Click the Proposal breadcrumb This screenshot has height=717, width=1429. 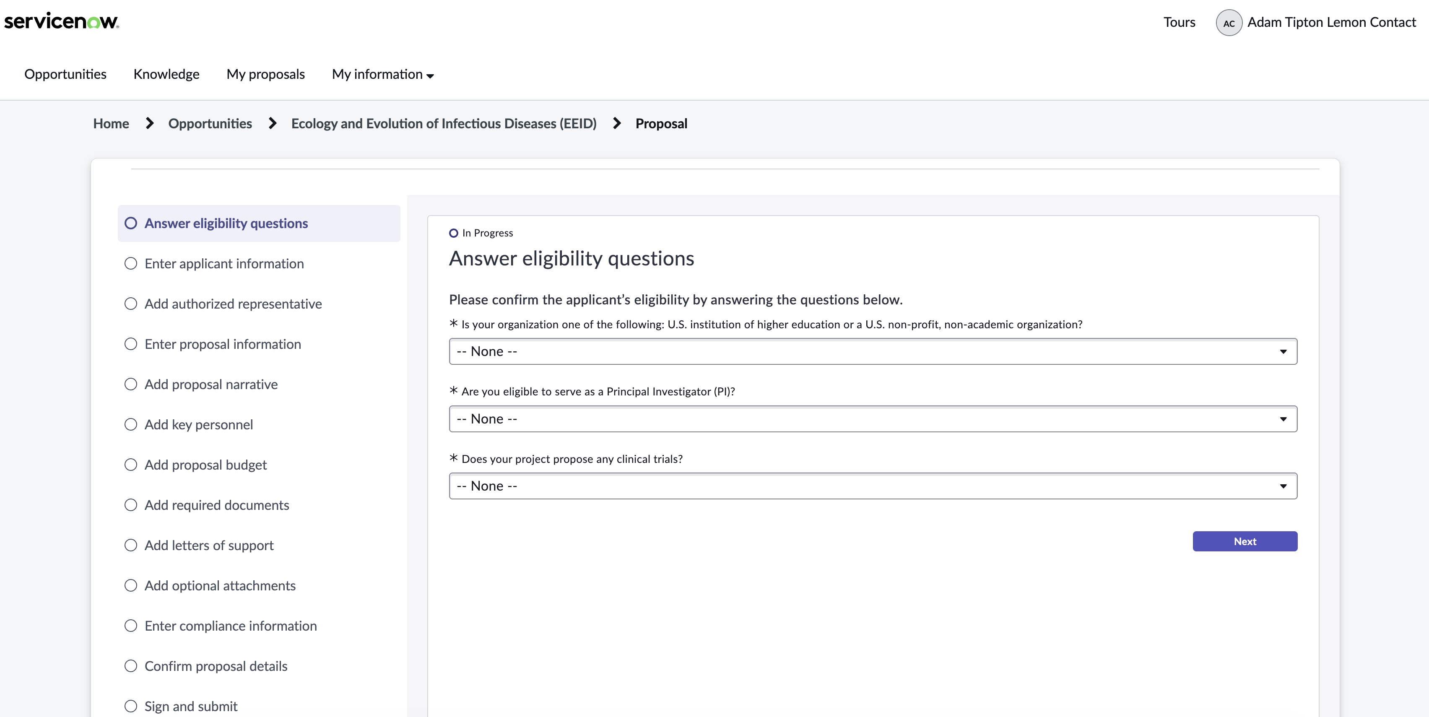click(661, 123)
